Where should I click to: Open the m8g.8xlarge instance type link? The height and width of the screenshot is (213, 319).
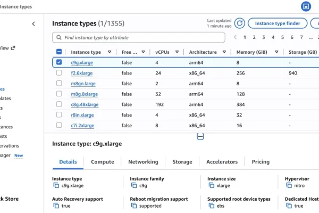[84, 94]
